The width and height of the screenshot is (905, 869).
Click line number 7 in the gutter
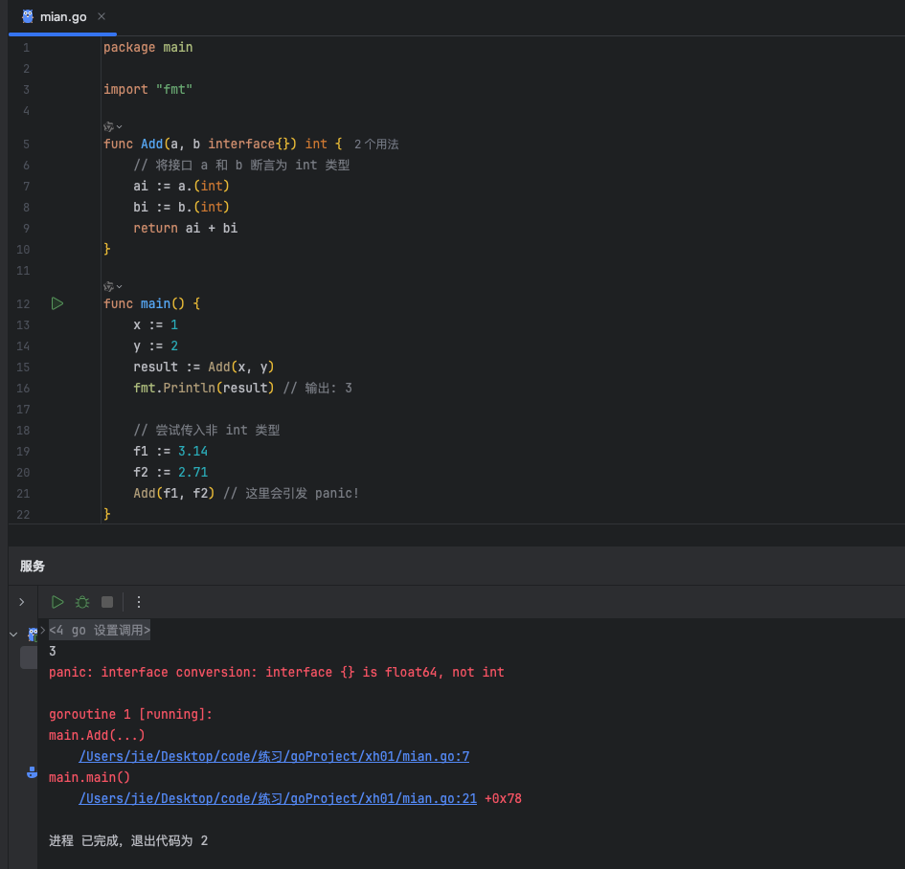tap(26, 187)
